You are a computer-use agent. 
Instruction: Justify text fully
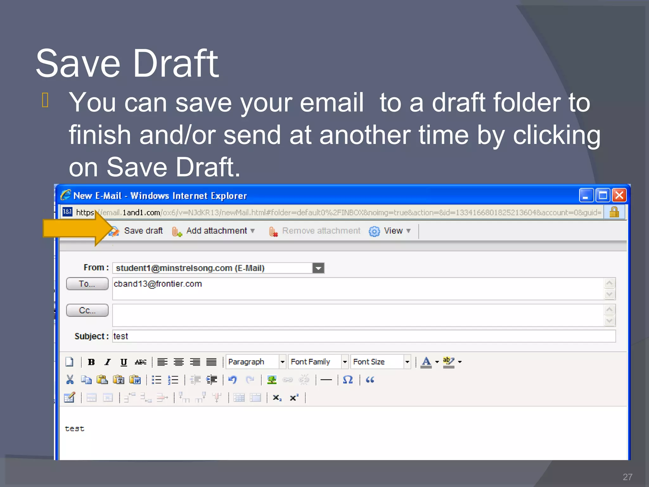pyautogui.click(x=211, y=362)
